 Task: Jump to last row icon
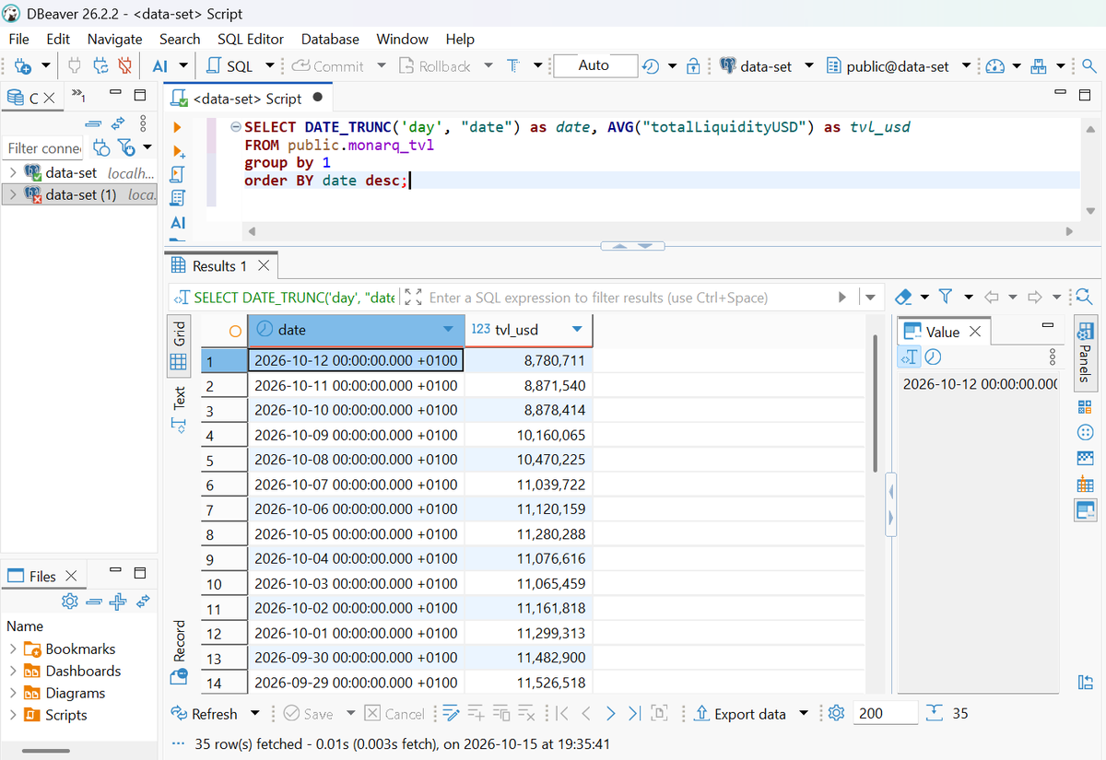coord(634,714)
